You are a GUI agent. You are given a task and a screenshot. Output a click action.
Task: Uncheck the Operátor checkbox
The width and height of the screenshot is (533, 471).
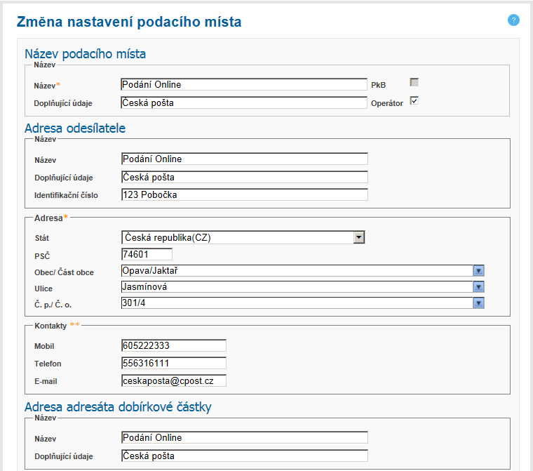tap(414, 101)
